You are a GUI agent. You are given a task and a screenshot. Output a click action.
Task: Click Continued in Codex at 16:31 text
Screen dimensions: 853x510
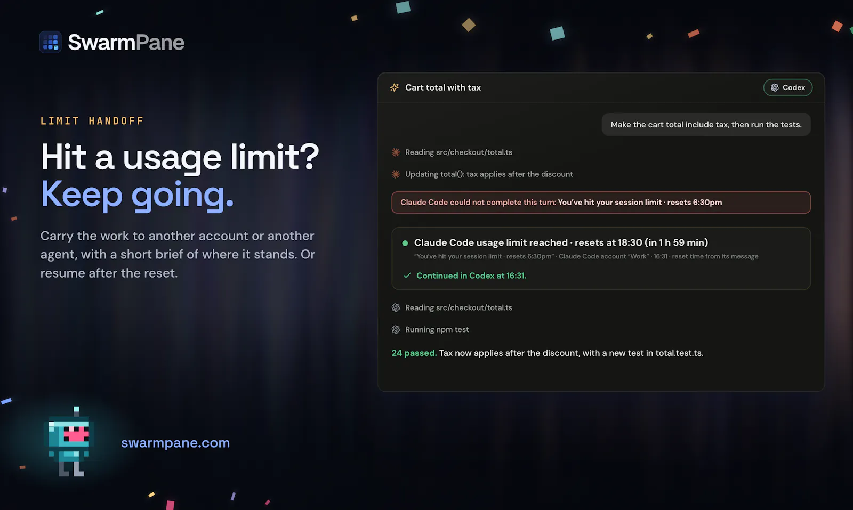471,276
